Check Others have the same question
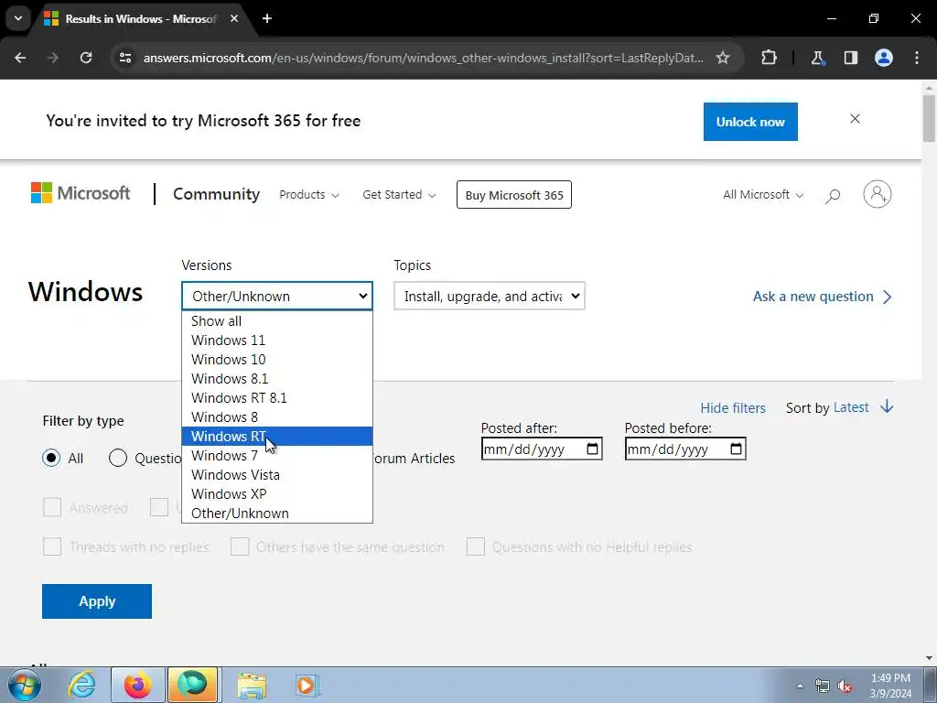 (240, 547)
